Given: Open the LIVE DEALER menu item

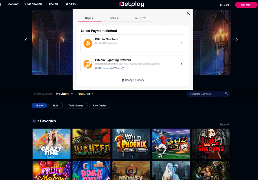Looking at the screenshot, I should [x=34, y=4].
